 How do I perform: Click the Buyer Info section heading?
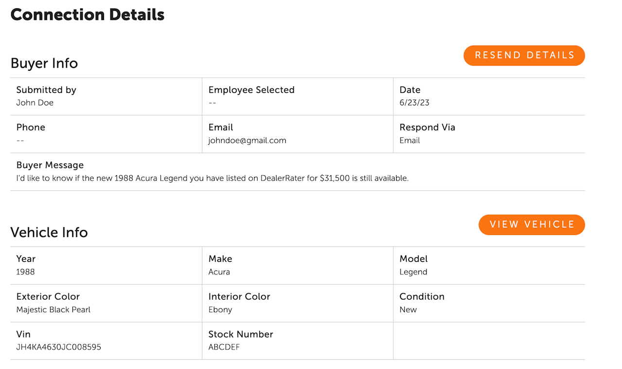tap(44, 64)
